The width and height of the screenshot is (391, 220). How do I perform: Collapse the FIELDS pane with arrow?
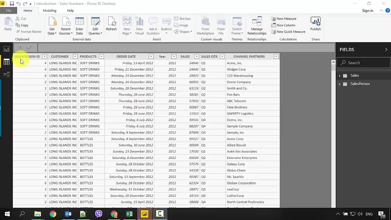click(386, 50)
